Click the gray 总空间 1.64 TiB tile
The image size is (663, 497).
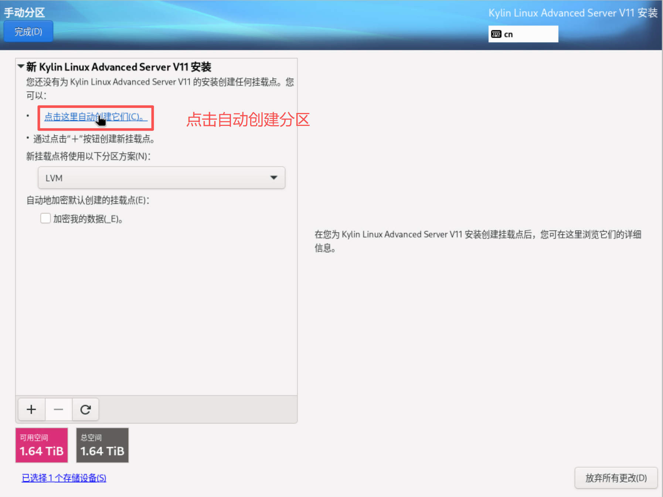click(102, 445)
